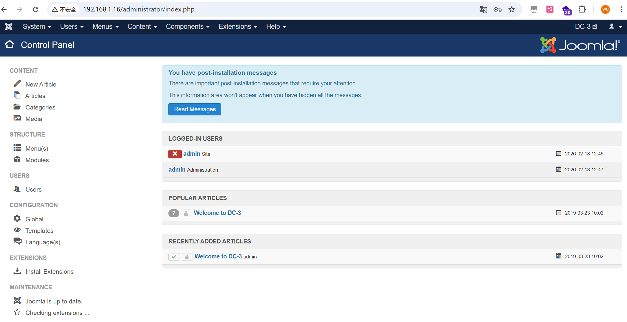
Task: Click the New Article pencil icon
Action: tap(17, 84)
